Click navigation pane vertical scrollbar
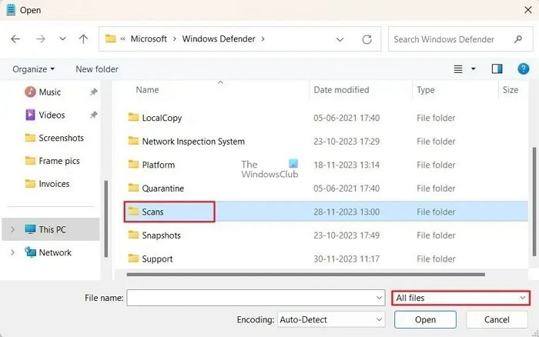The width and height of the screenshot is (539, 337). click(106, 219)
